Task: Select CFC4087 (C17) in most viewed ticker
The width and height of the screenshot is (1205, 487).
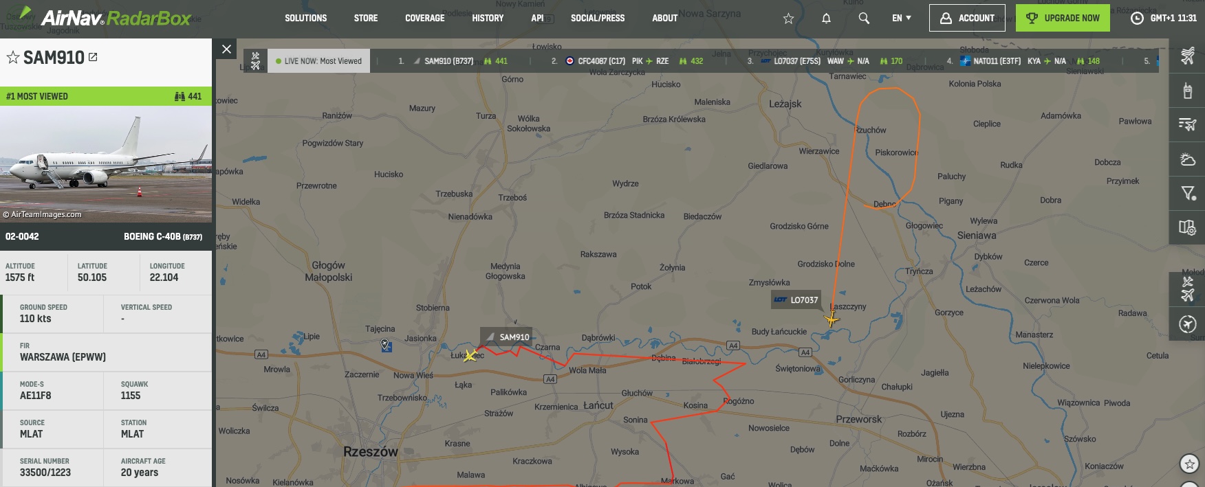Action: (601, 61)
